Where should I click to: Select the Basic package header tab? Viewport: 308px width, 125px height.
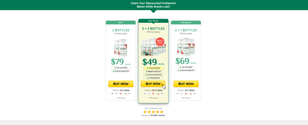[121, 22]
